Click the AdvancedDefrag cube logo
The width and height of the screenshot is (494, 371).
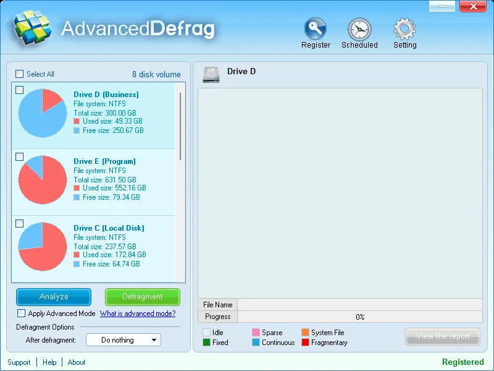coord(31,30)
